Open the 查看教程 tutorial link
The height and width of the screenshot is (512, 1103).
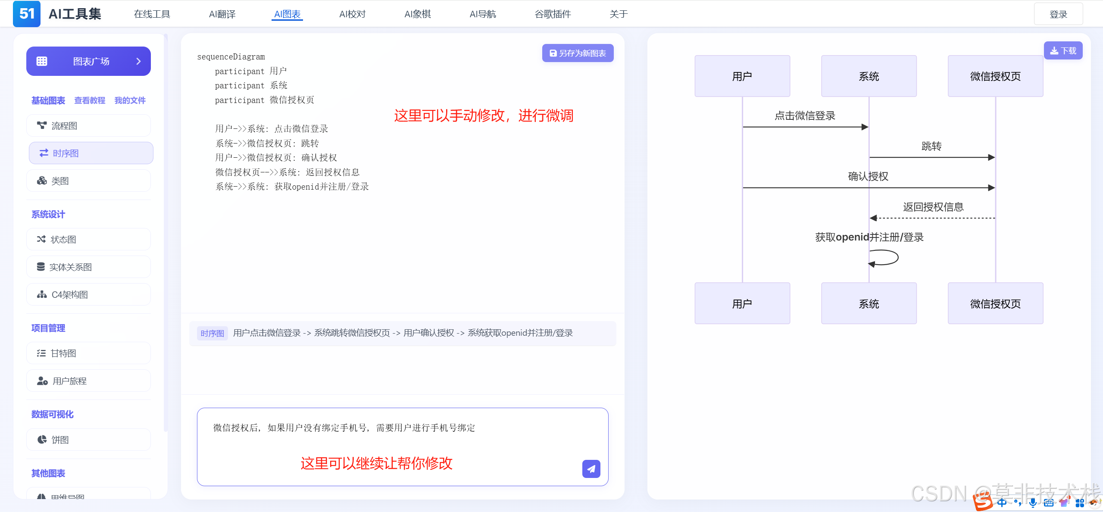[x=90, y=100]
